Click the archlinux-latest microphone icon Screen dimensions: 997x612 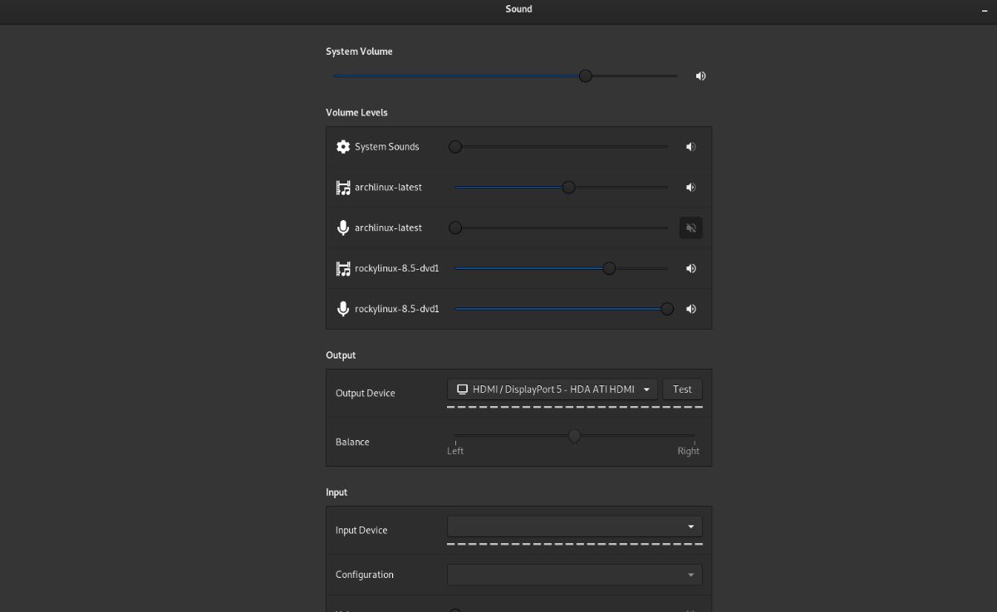click(342, 228)
